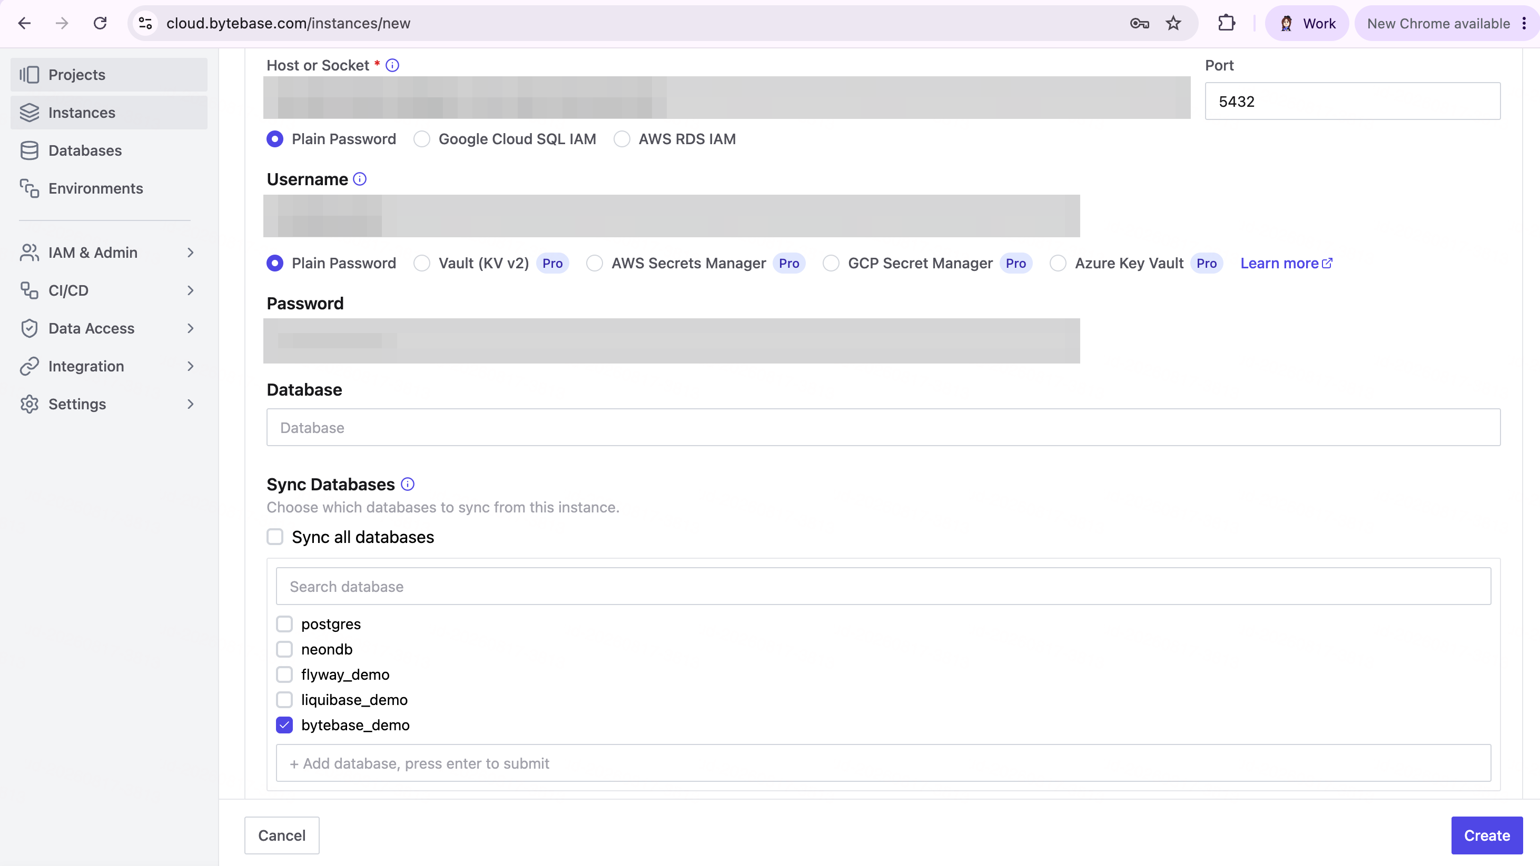Select AWS Secrets Manager option
The width and height of the screenshot is (1540, 866).
[595, 264]
